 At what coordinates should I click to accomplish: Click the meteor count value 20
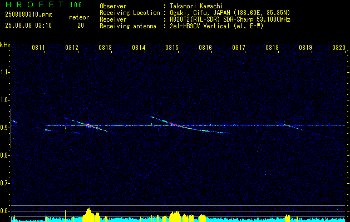(81, 26)
